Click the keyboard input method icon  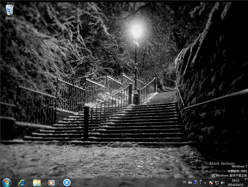(190, 182)
